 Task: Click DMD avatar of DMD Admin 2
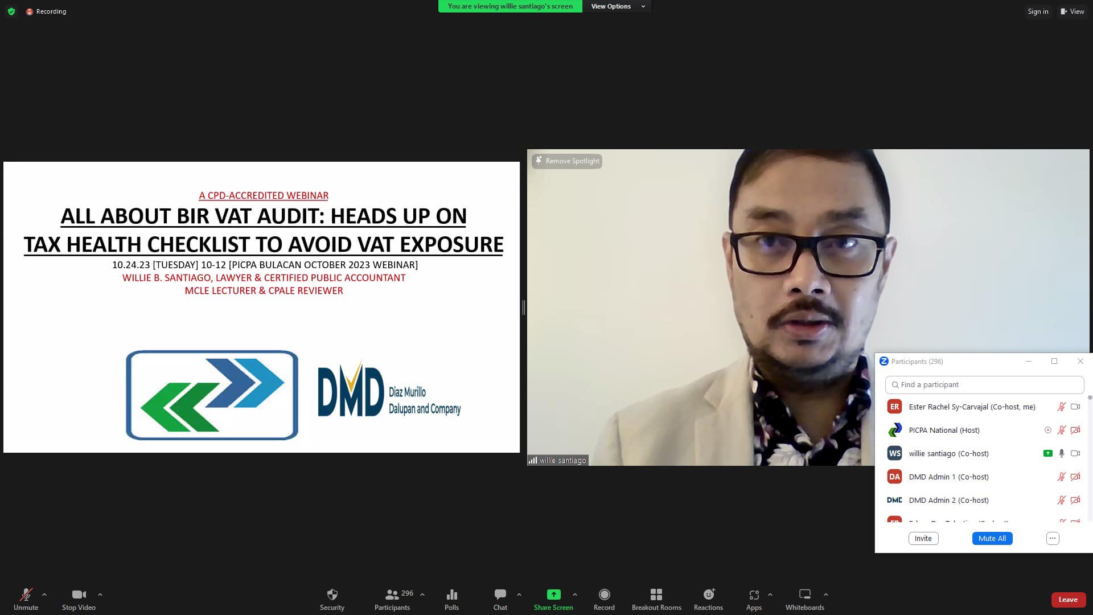click(894, 501)
